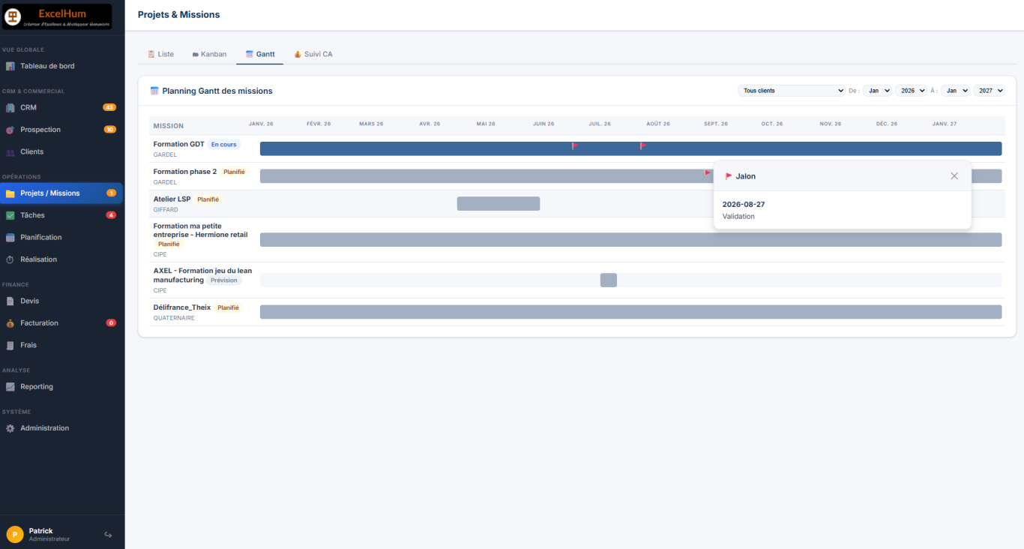This screenshot has width=1024, height=549.
Task: Go to Administration page
Action: click(x=61, y=428)
